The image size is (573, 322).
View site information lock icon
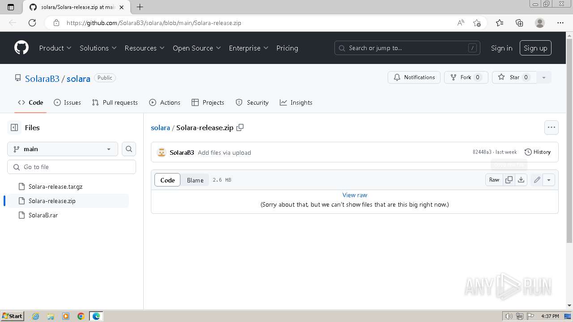point(56,23)
